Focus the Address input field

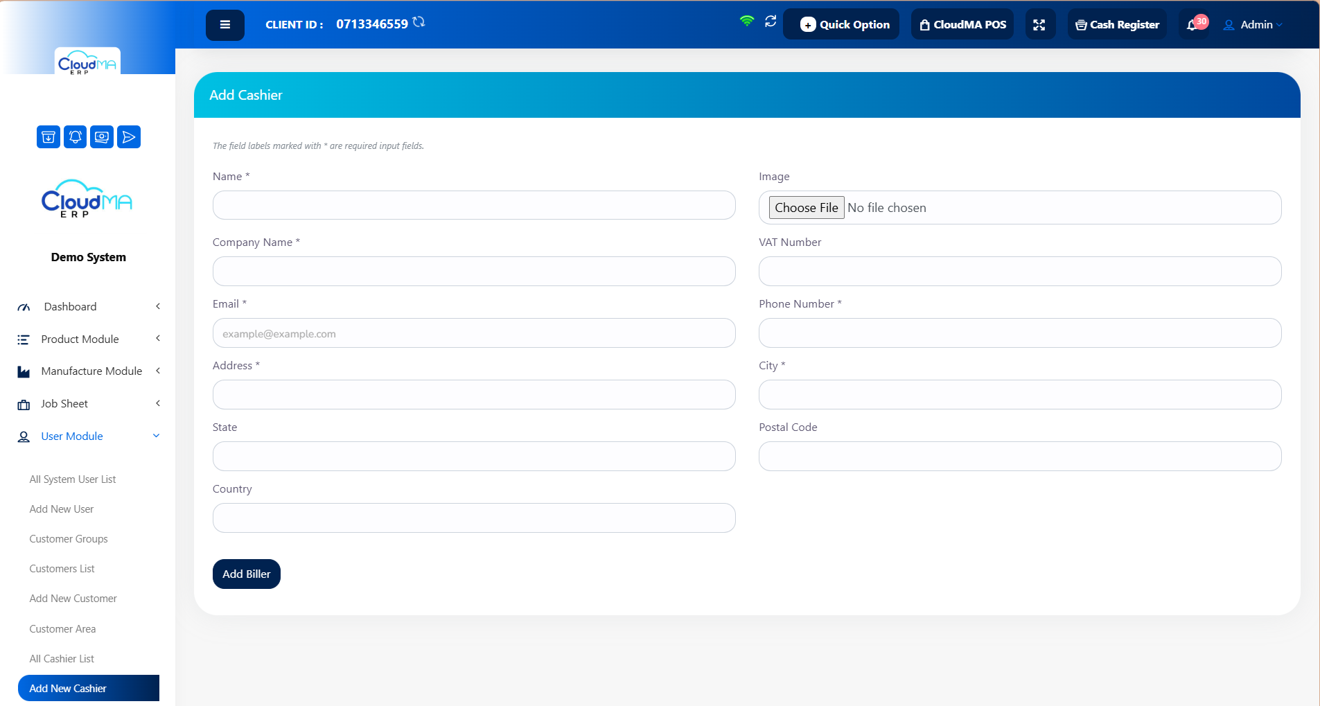click(474, 394)
